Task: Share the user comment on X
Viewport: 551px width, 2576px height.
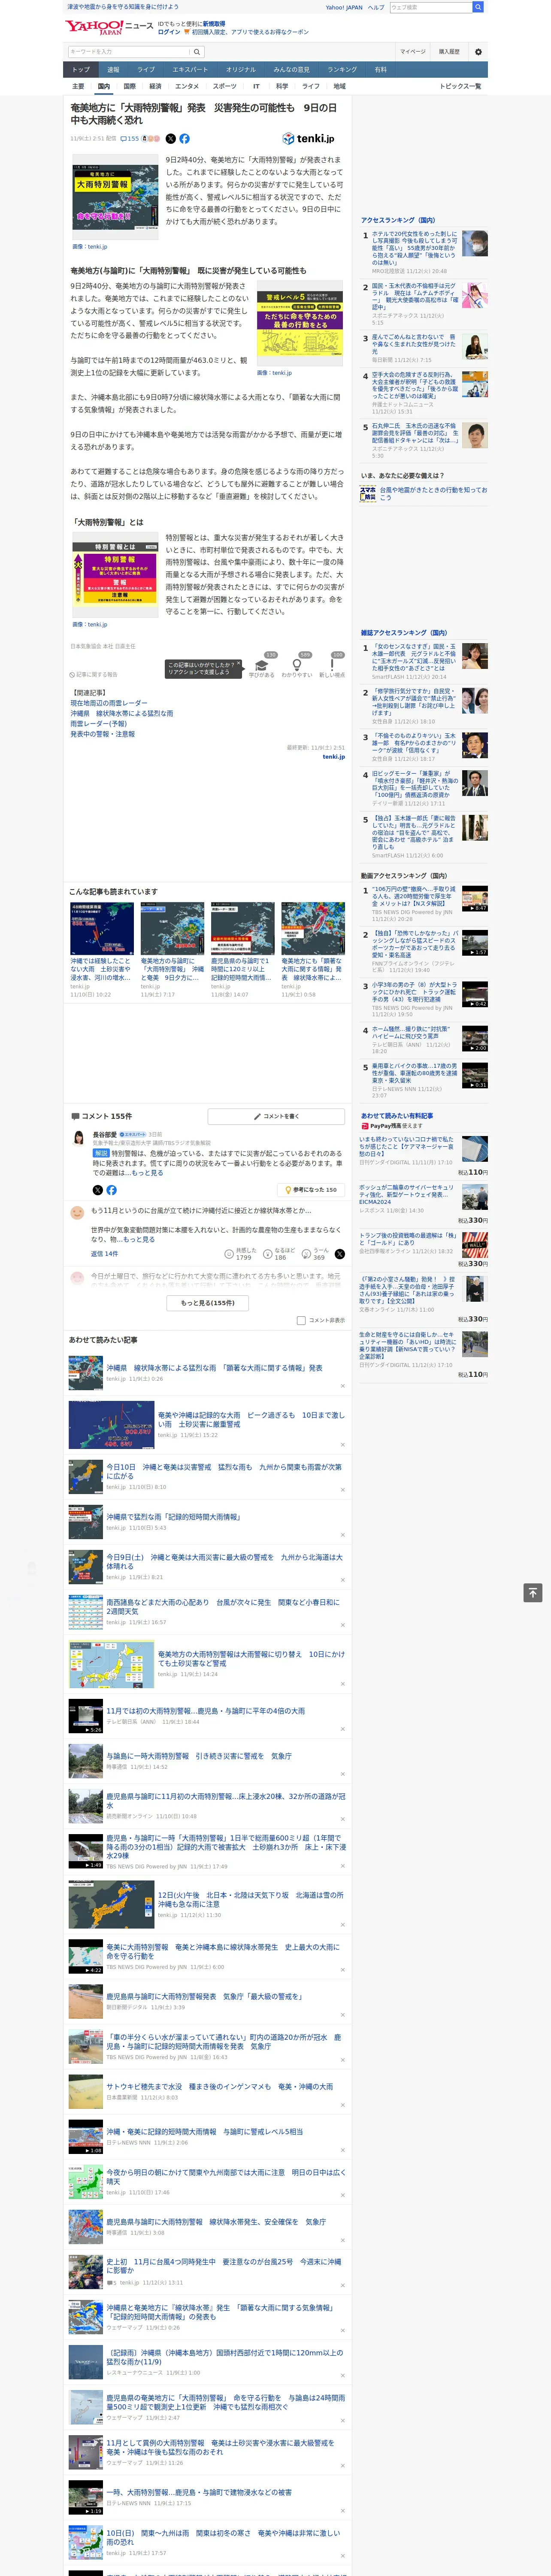Action: (339, 1254)
